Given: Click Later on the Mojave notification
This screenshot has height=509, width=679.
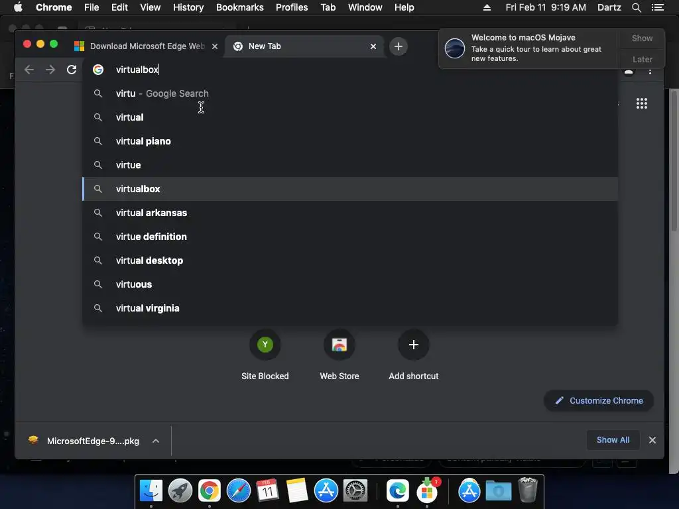Looking at the screenshot, I should coord(642,59).
